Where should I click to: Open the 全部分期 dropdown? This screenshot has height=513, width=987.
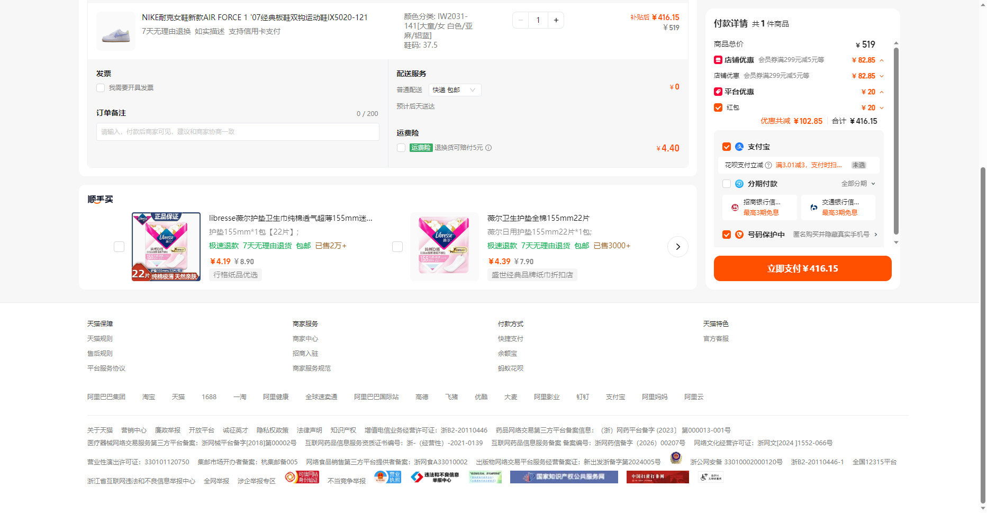(858, 184)
